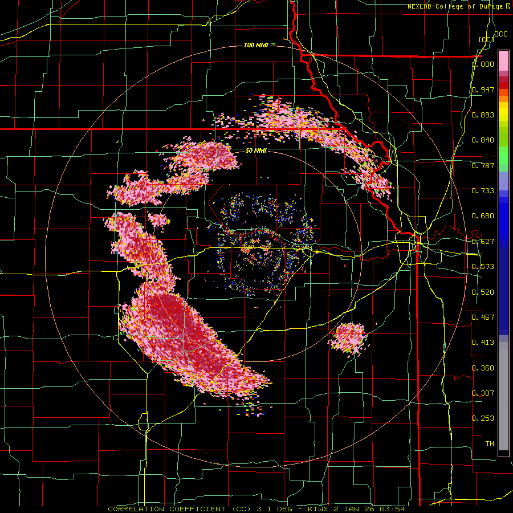The height and width of the screenshot is (513, 513).
Task: Pick the lavender swatch beside 0.733
Action: point(503,182)
